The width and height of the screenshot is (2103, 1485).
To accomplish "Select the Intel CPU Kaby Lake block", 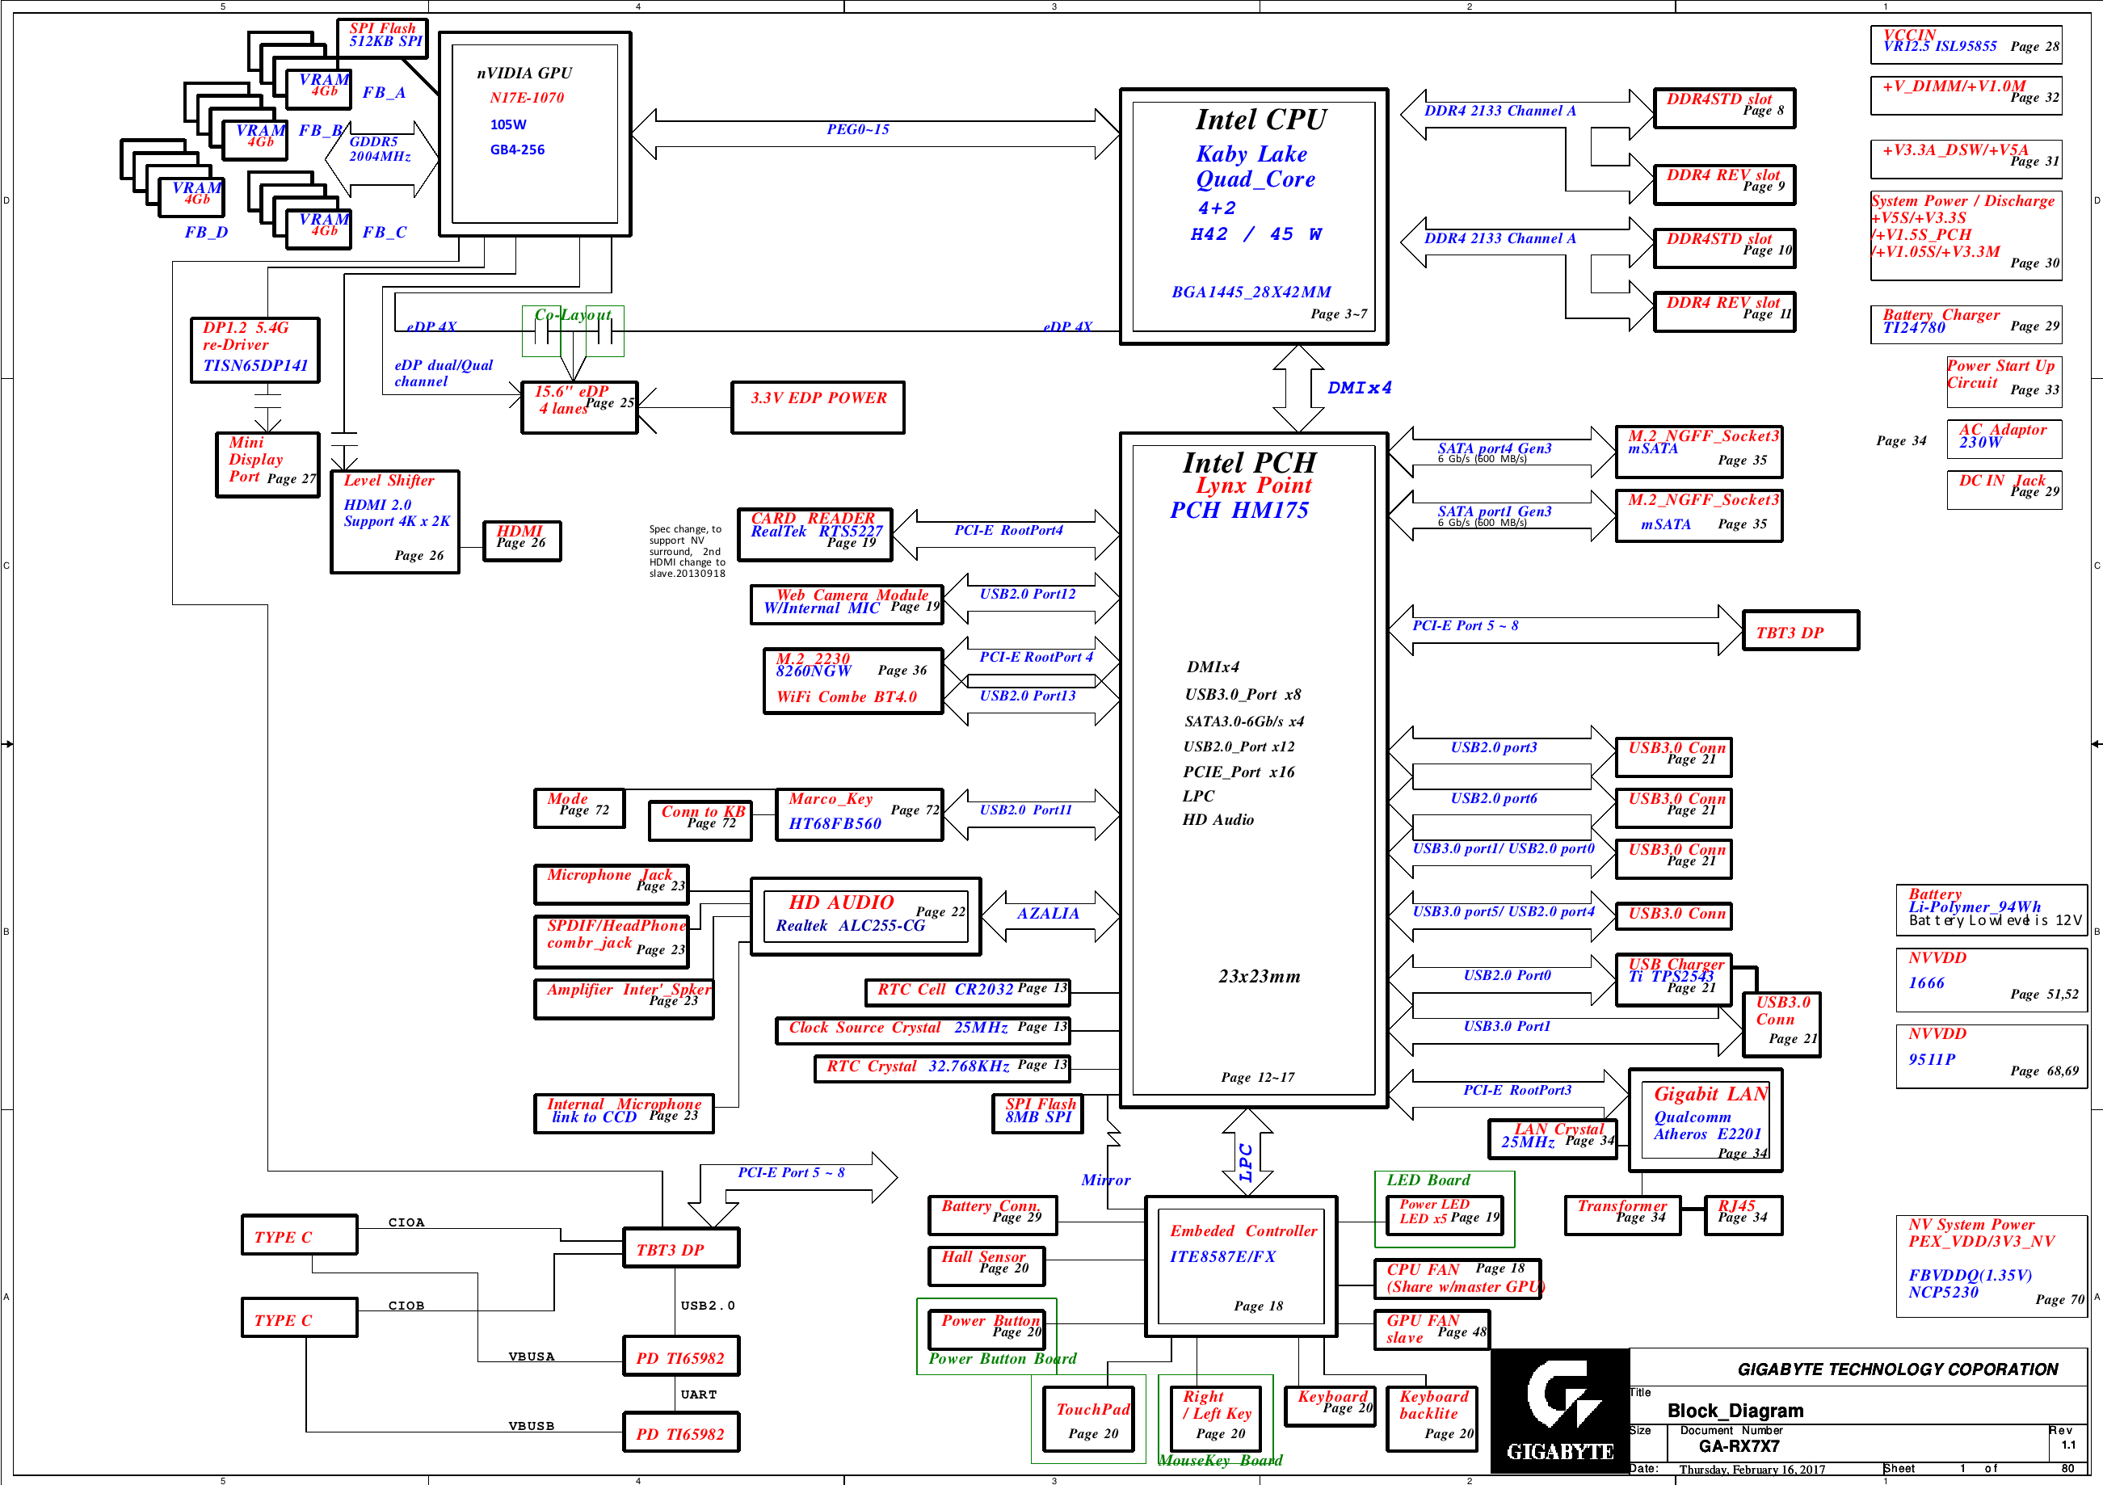I will click(x=1253, y=217).
